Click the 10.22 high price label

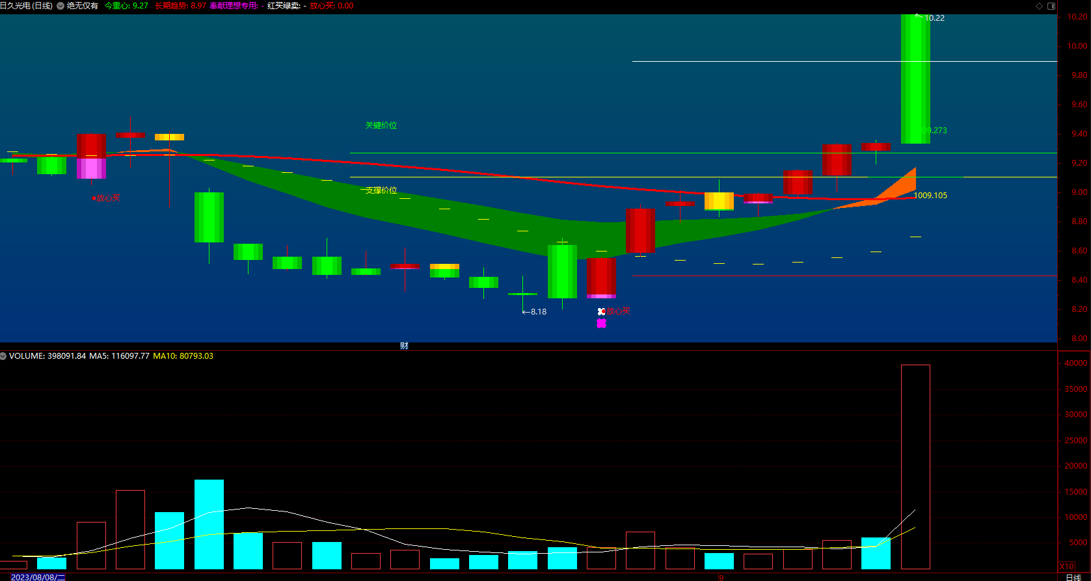pos(934,18)
